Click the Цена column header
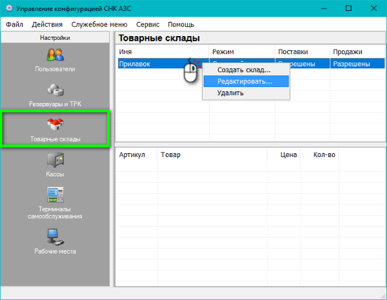 tap(288, 155)
